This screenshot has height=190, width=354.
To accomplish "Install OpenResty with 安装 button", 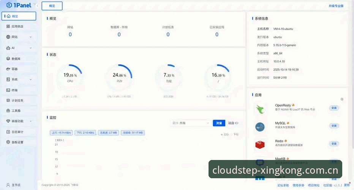I will [334, 108].
